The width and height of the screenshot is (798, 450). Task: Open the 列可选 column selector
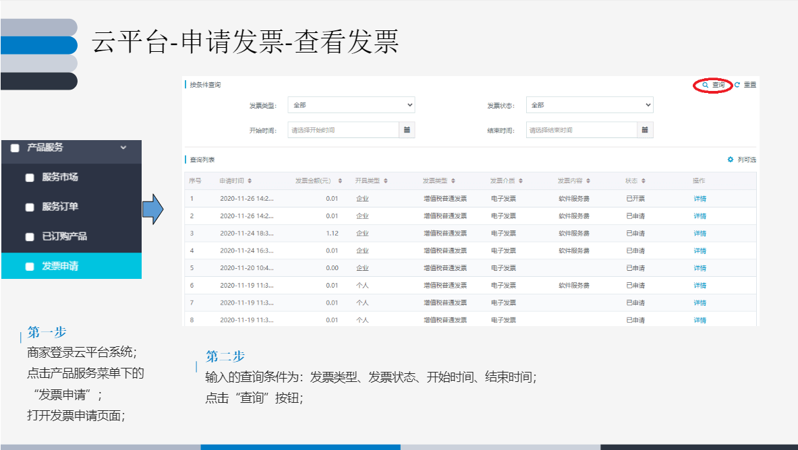tap(741, 160)
